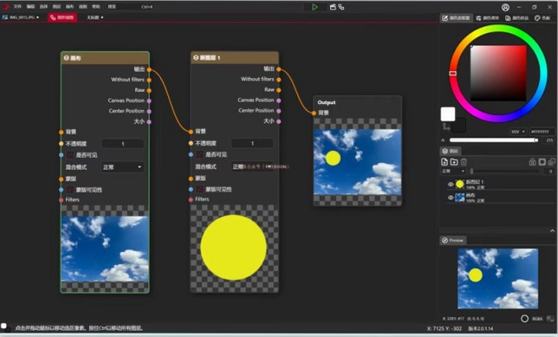Screen dimensions: 558x337
Task: Open the palette tab
Action: point(543,18)
